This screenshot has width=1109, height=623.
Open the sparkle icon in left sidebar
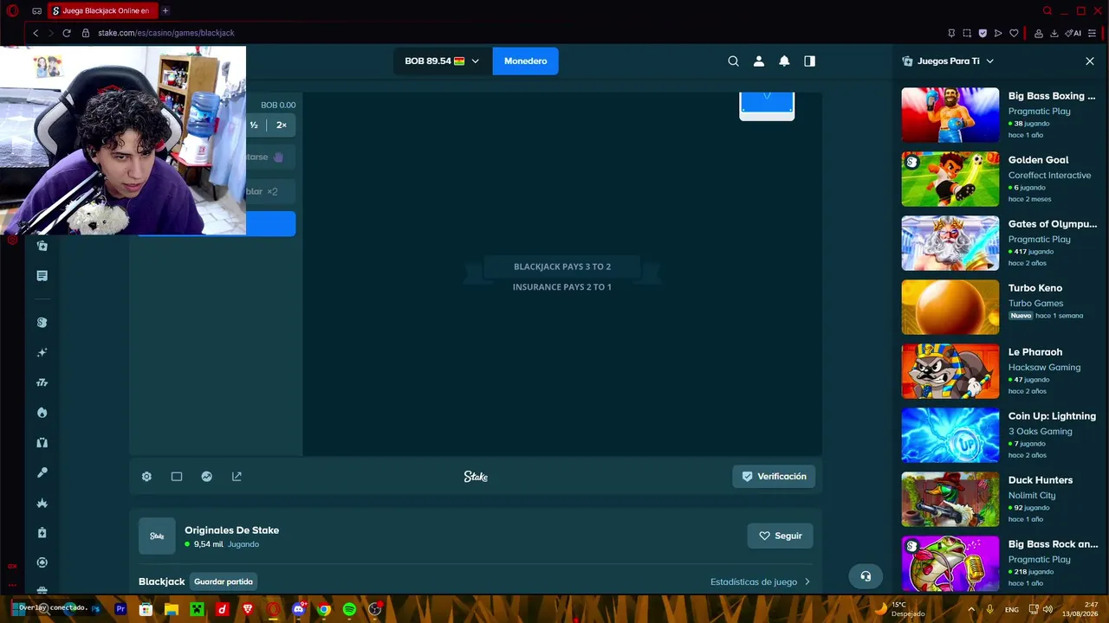[42, 353]
